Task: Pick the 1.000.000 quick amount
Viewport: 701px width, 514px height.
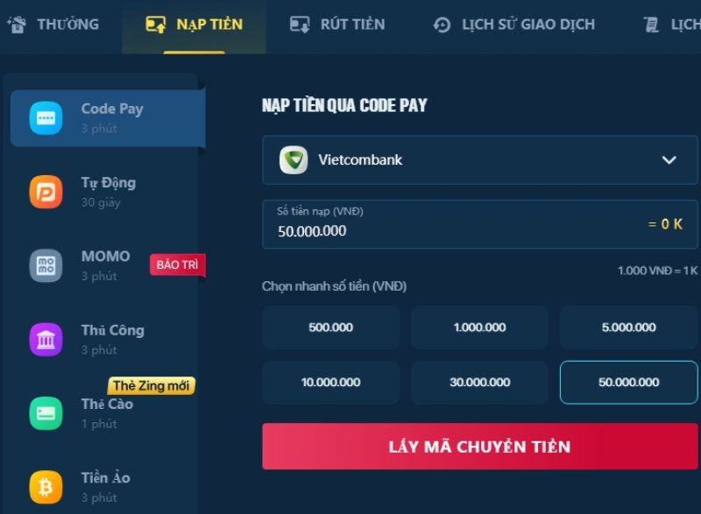Action: coord(479,327)
